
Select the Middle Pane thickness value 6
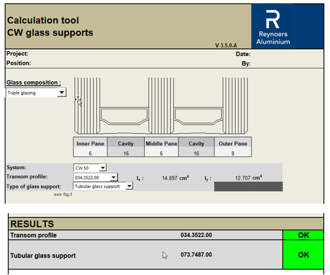click(x=161, y=153)
